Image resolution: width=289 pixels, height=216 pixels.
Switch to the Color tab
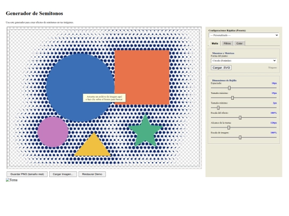coord(239,43)
